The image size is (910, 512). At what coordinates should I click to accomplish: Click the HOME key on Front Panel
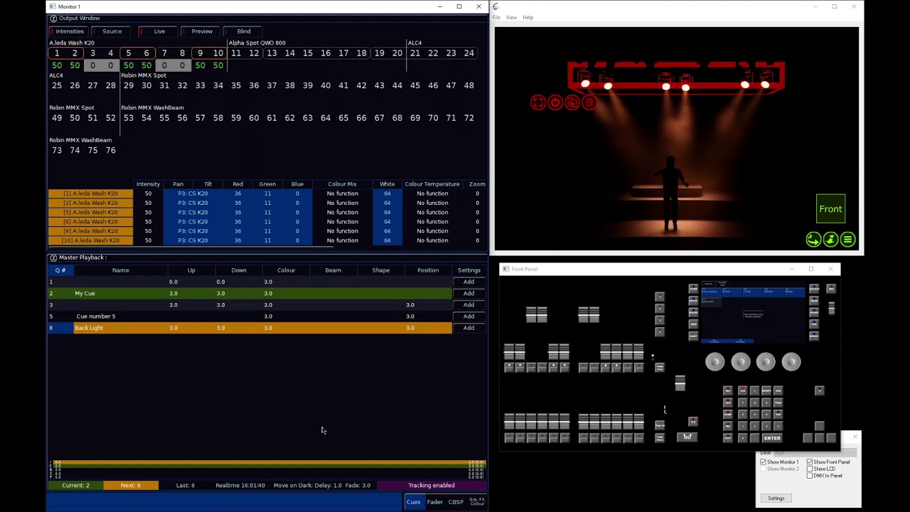click(693, 289)
